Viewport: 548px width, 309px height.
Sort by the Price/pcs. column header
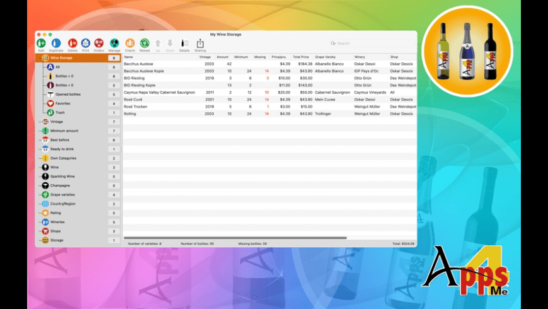pyautogui.click(x=279, y=57)
